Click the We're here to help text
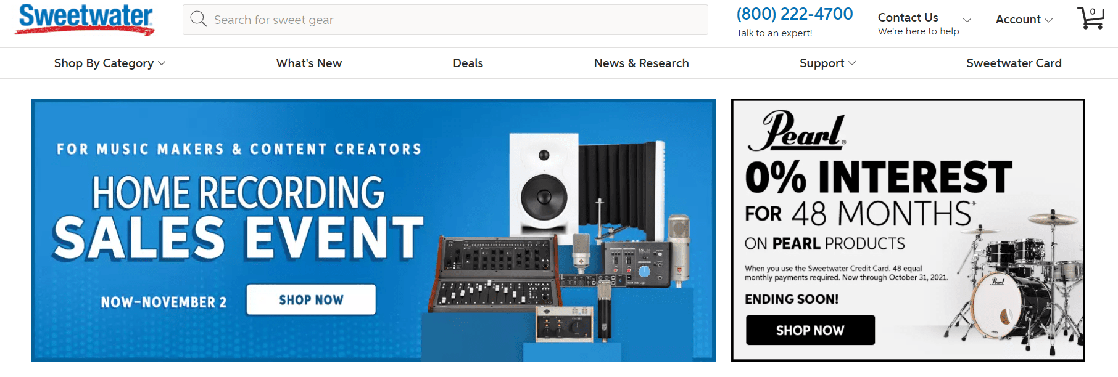Viewport: 1118px width, 377px height. [x=919, y=31]
